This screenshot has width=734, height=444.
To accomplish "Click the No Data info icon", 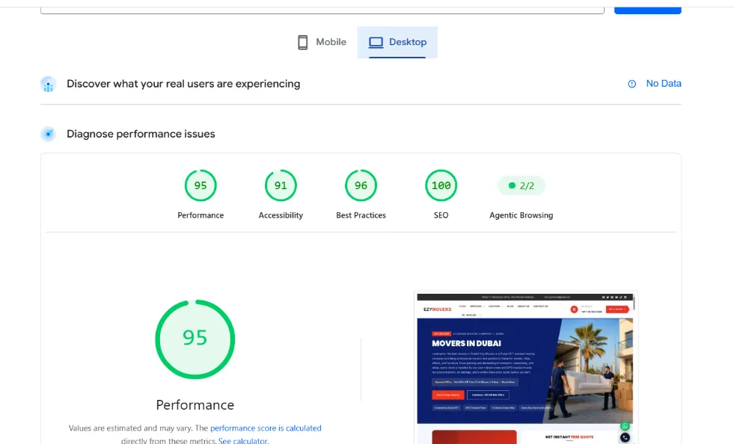I will tap(632, 84).
